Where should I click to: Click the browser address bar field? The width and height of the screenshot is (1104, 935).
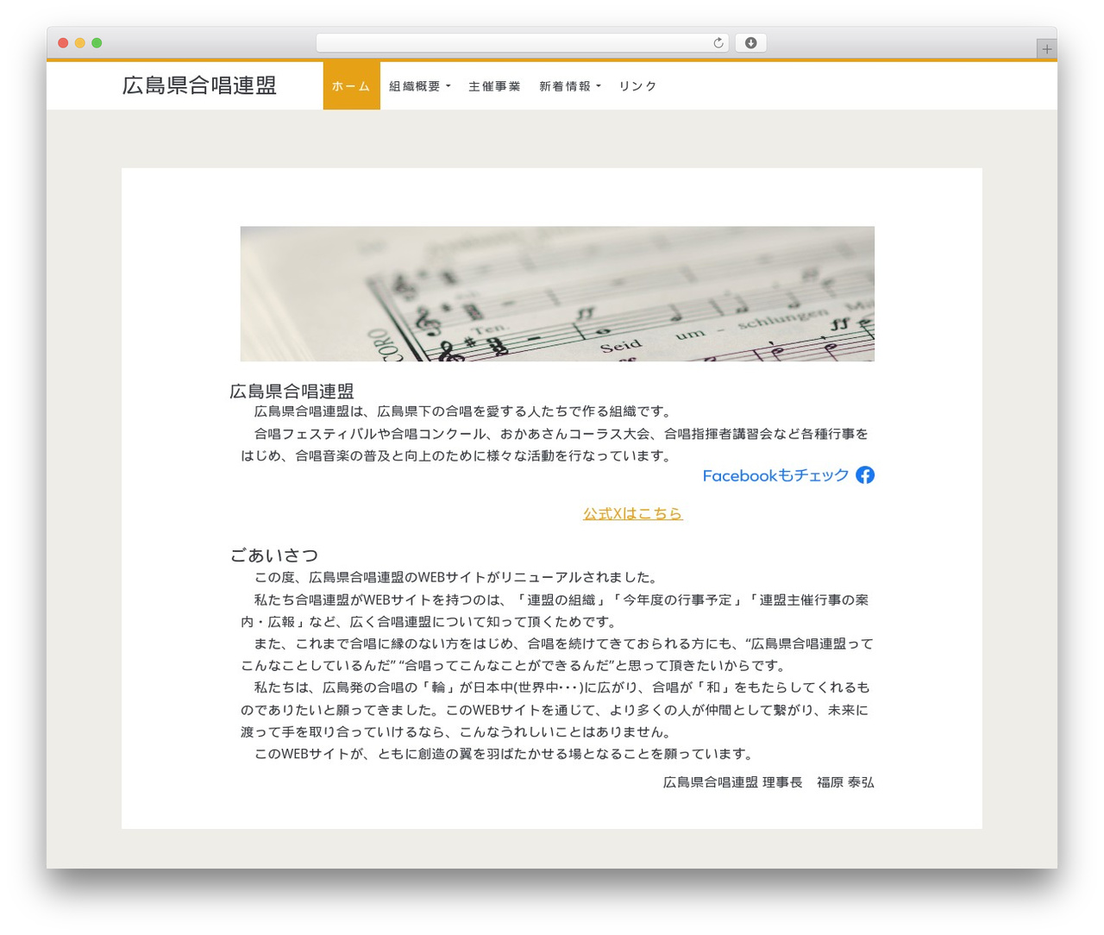522,43
